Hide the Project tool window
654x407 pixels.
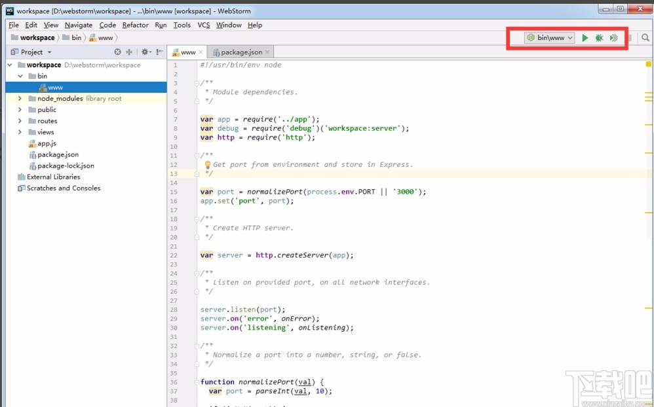pos(159,52)
